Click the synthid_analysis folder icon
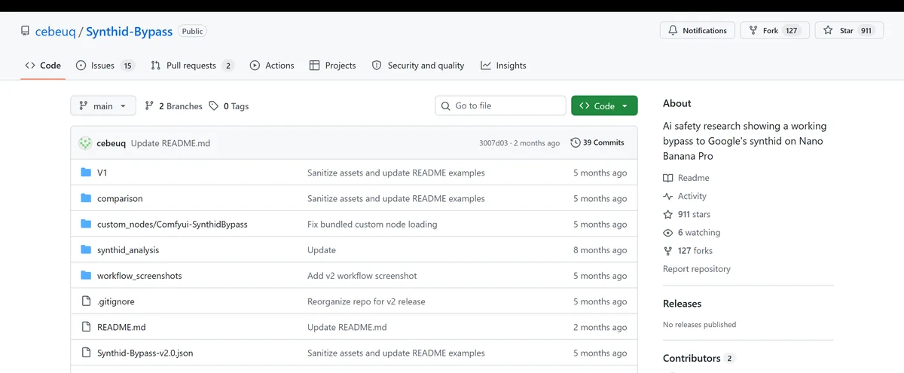 click(85, 249)
